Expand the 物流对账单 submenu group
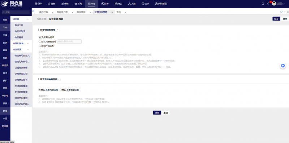 (28, 44)
